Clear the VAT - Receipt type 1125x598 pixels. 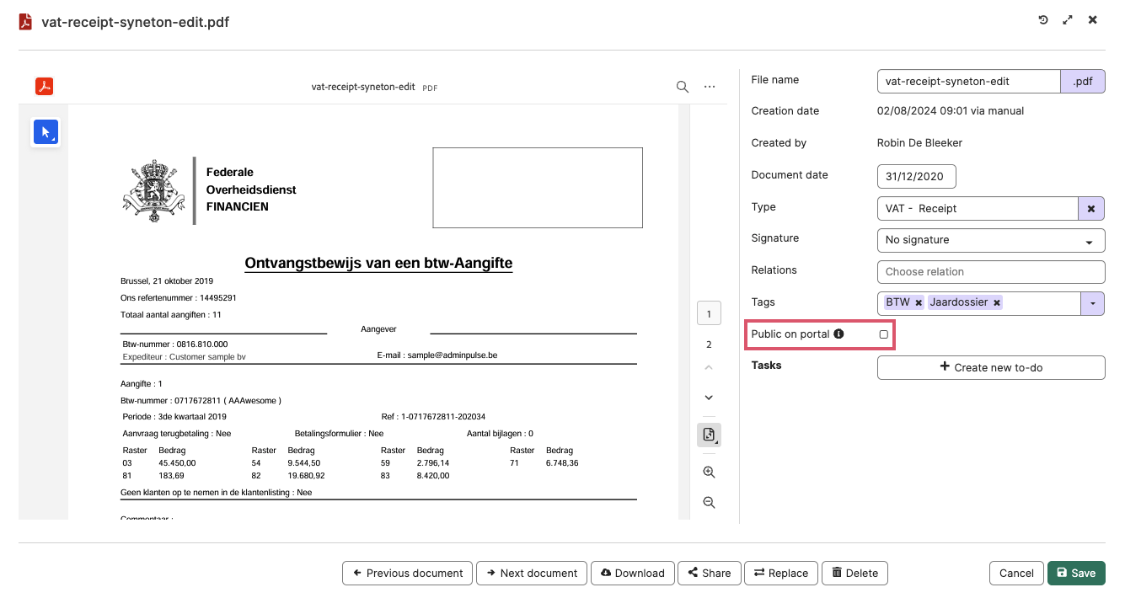[x=1091, y=208]
